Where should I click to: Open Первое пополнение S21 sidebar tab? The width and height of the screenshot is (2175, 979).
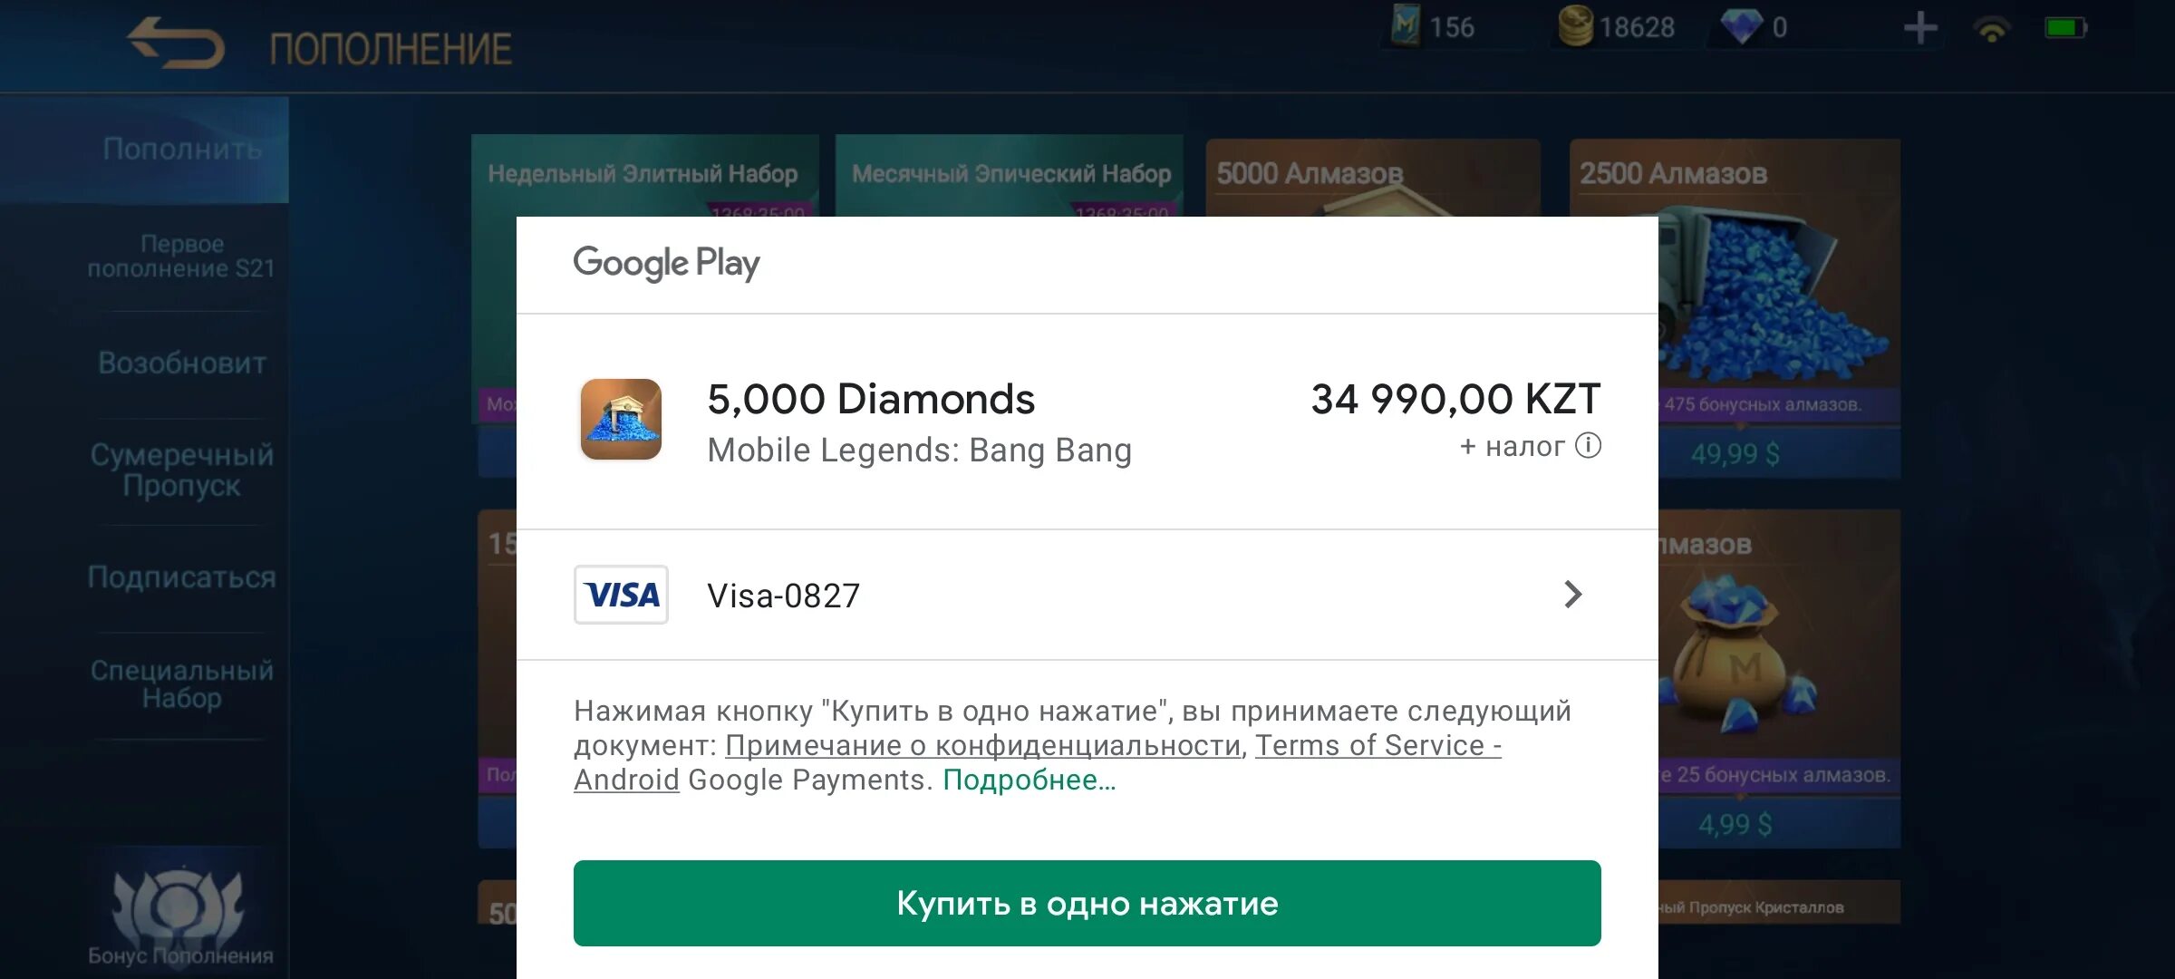[x=181, y=256]
